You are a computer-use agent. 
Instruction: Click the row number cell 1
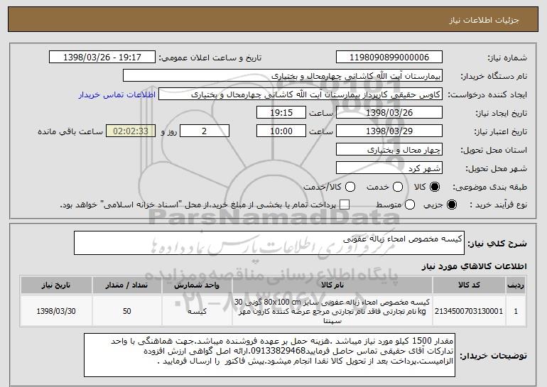(516, 311)
